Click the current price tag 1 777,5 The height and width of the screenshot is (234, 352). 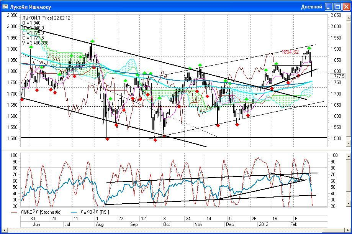tap(337, 76)
